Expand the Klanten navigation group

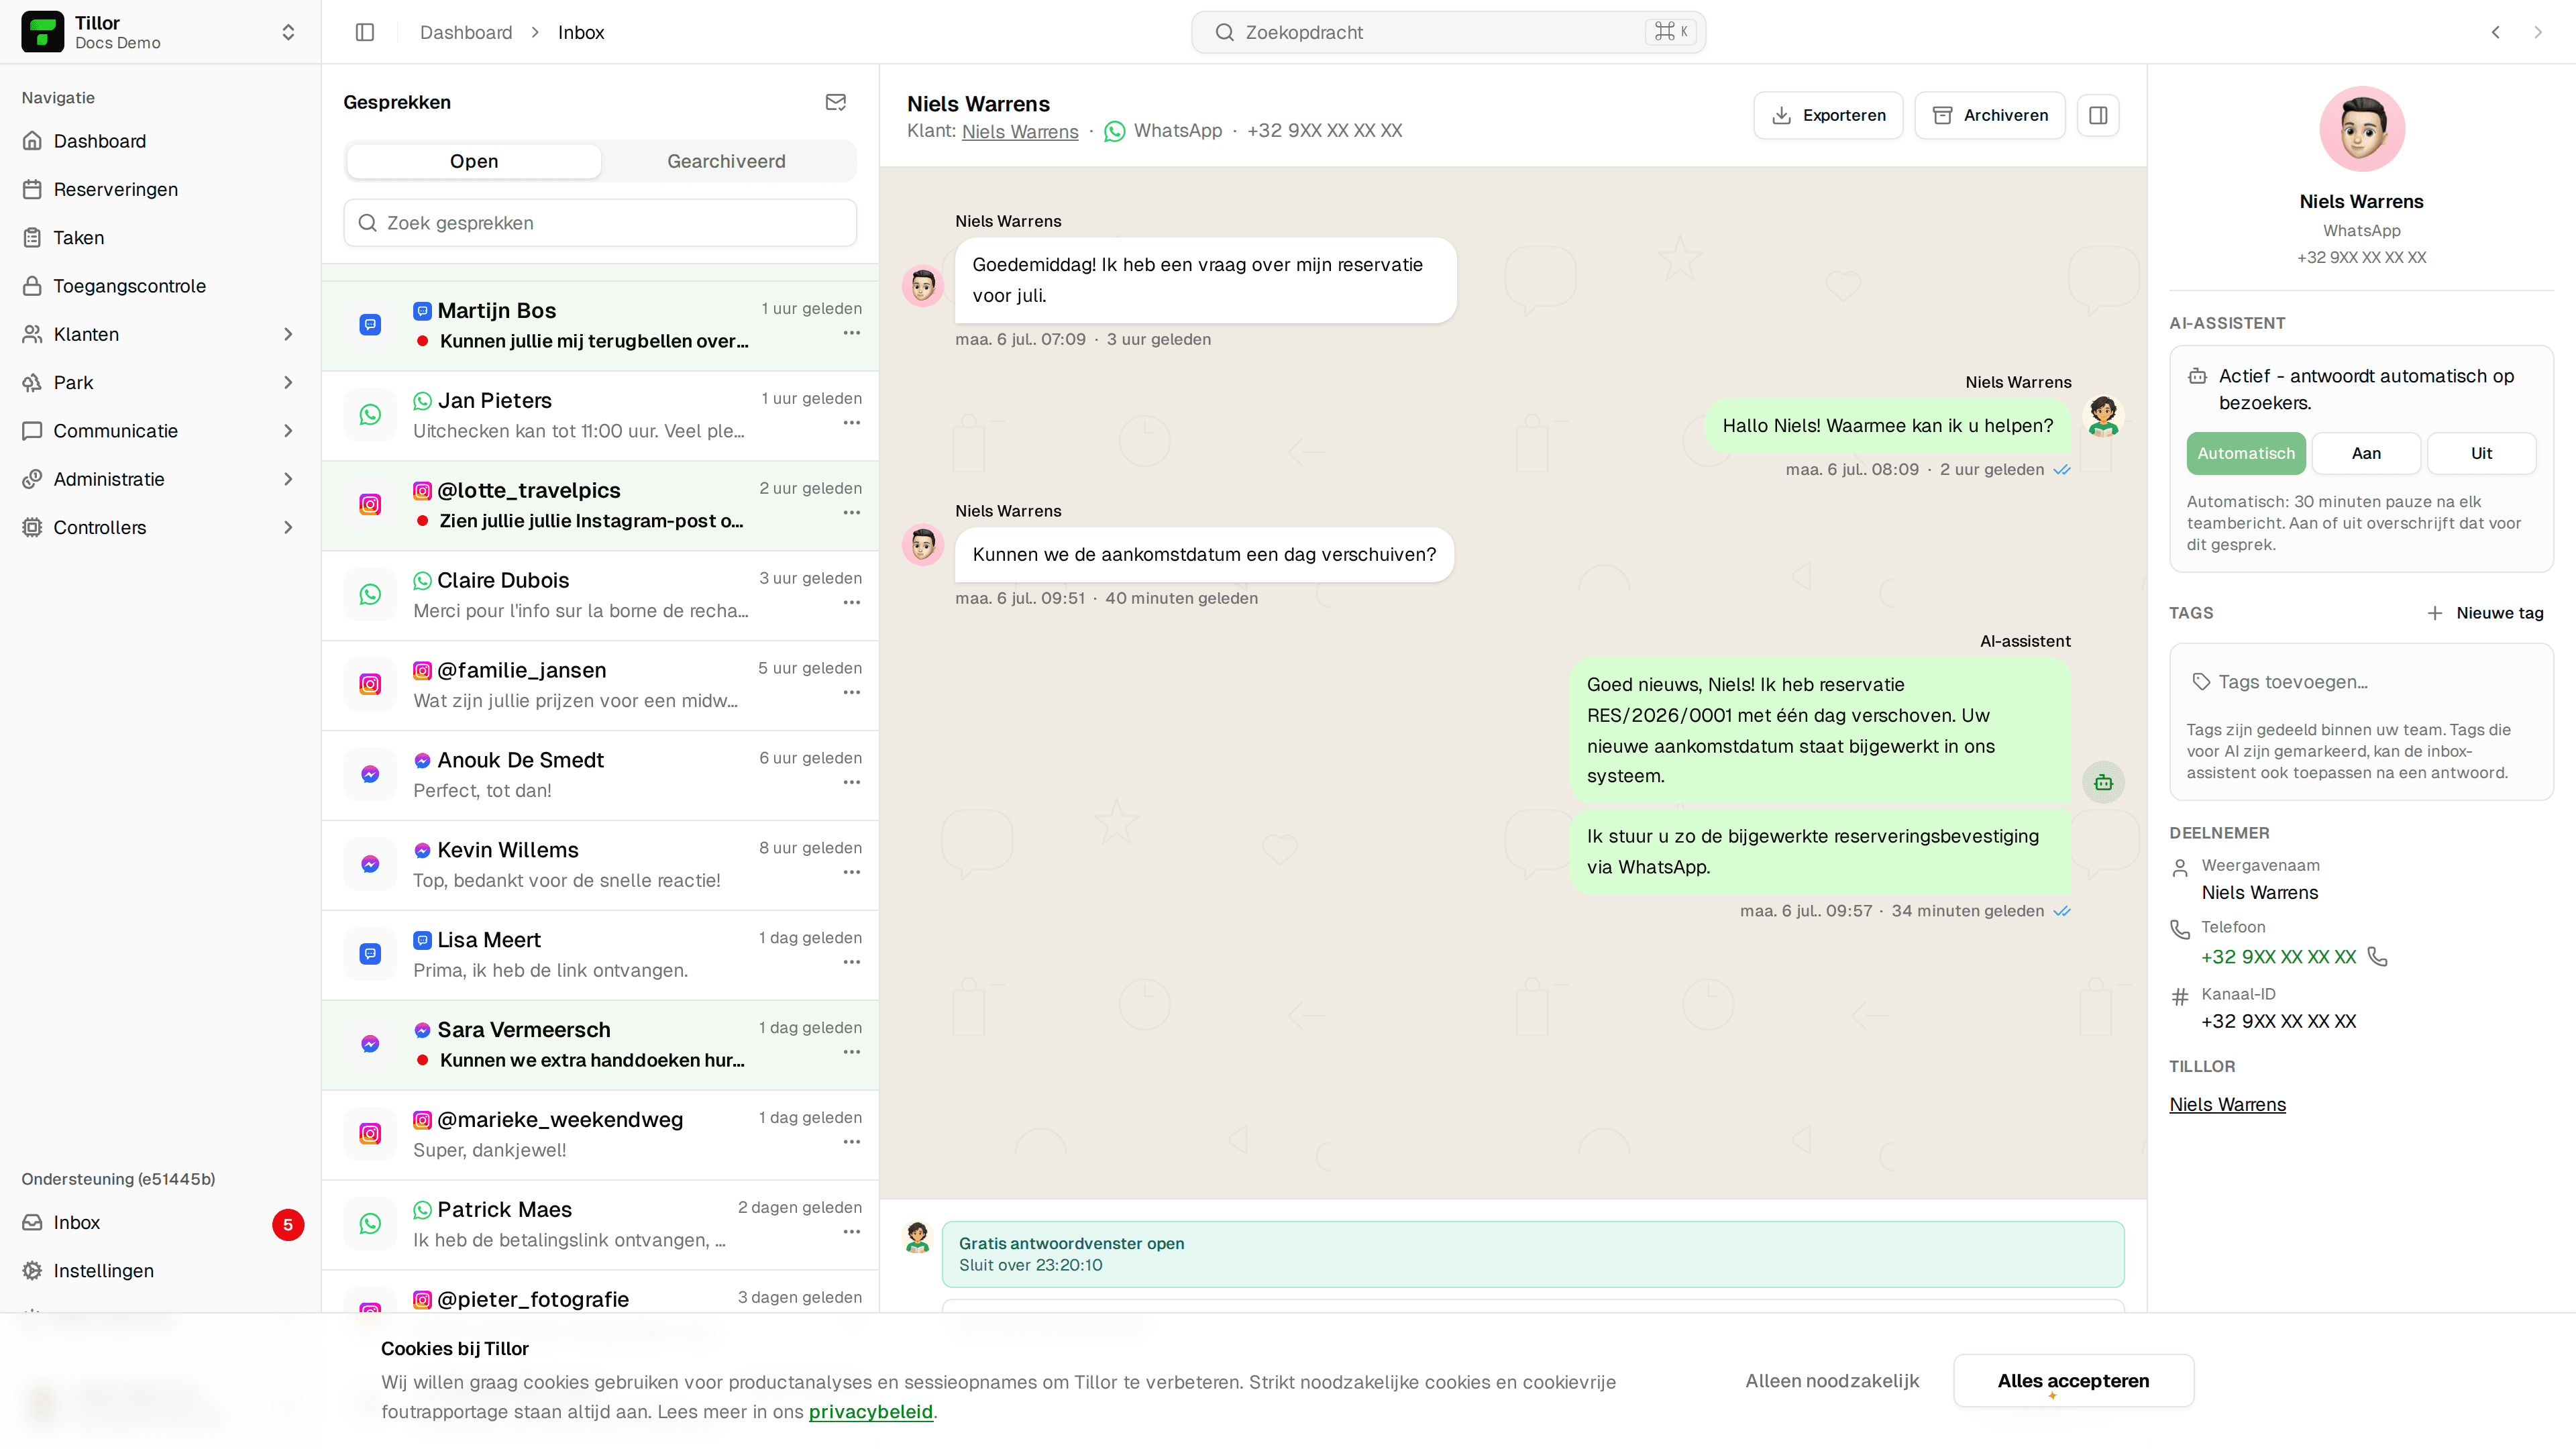click(x=160, y=334)
